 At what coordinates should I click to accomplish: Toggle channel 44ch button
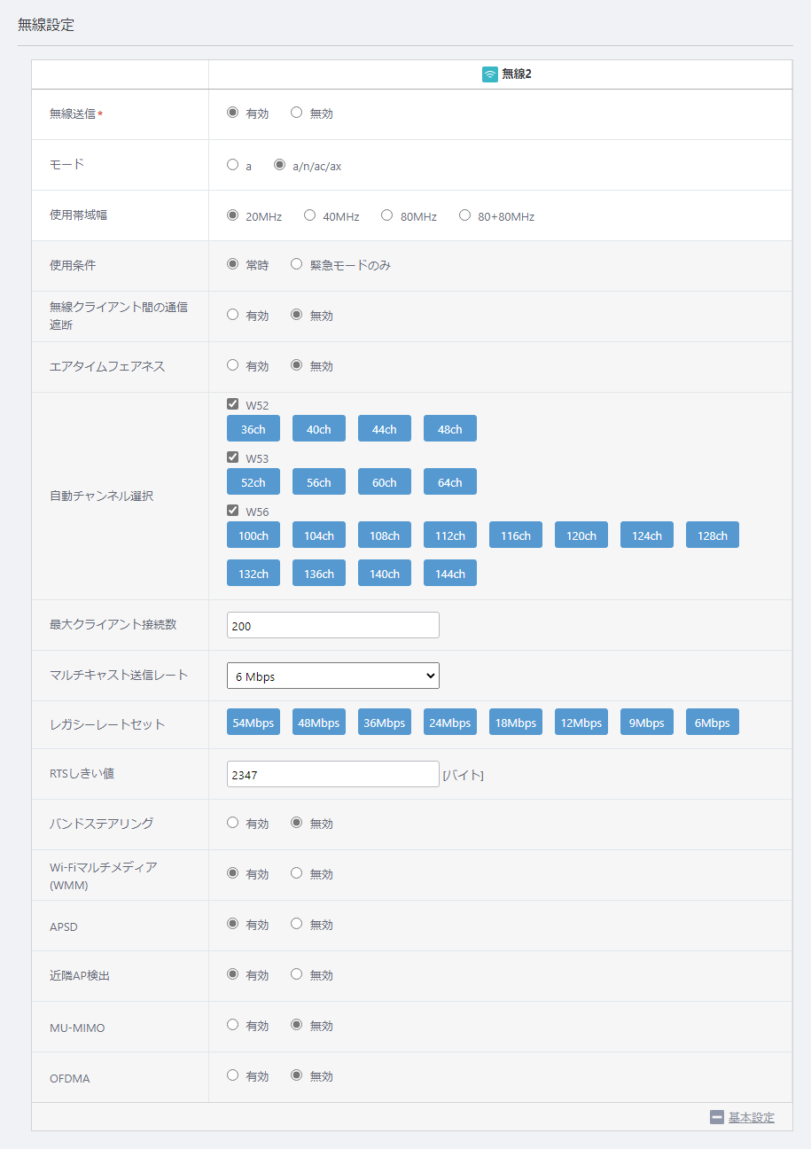coord(385,428)
